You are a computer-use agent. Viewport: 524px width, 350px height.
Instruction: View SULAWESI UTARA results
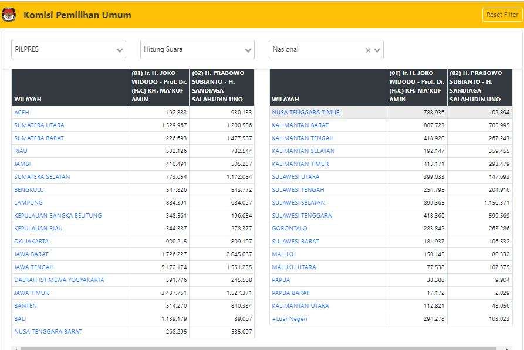pos(295,176)
